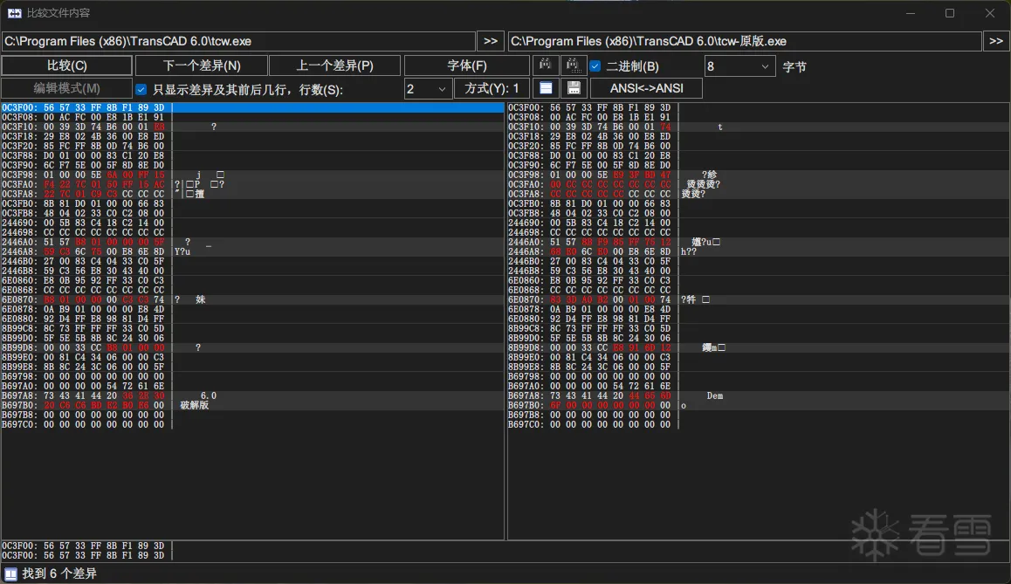Image resolution: width=1011 pixels, height=584 pixels.
Task: Close the 比较文件内容 window
Action: (x=990, y=13)
